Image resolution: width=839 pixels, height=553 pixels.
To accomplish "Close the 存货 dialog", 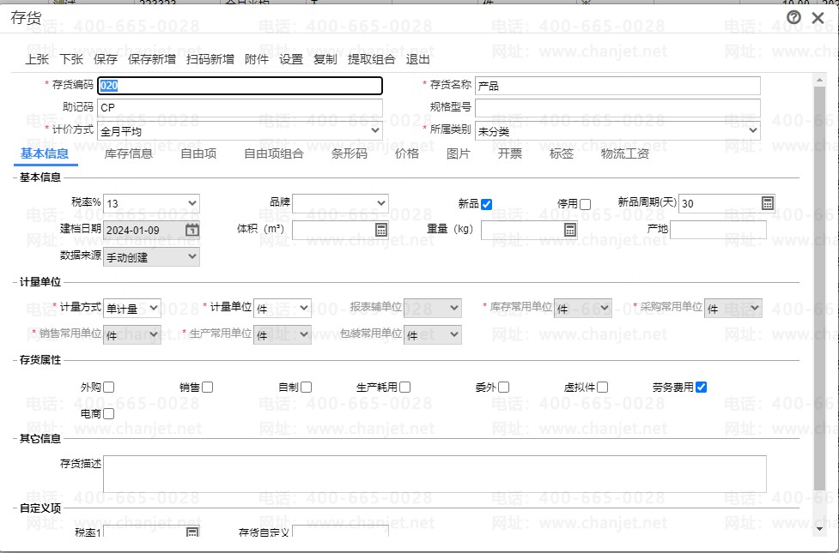I will (818, 18).
